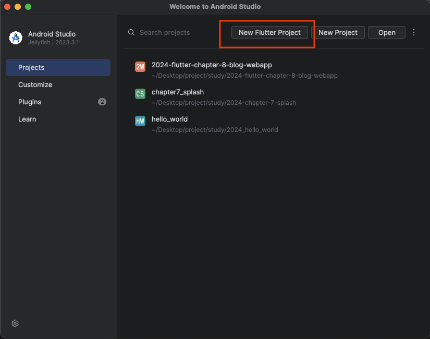
Task: Click the green CS project icon
Action: (x=140, y=94)
